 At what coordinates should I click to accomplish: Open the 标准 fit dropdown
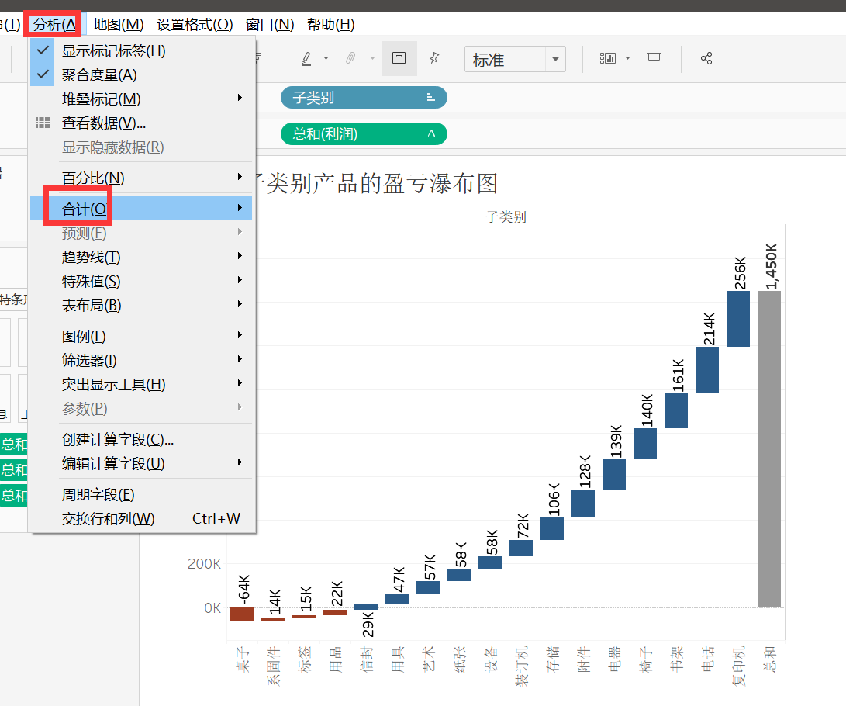point(515,59)
